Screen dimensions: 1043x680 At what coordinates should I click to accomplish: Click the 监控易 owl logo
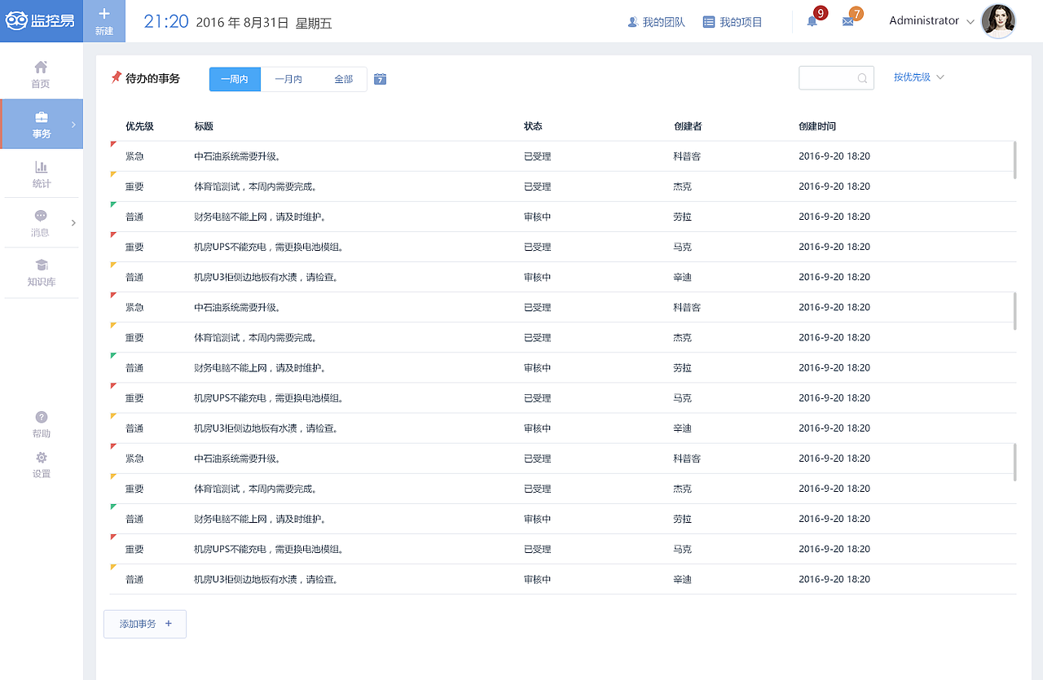(41, 21)
